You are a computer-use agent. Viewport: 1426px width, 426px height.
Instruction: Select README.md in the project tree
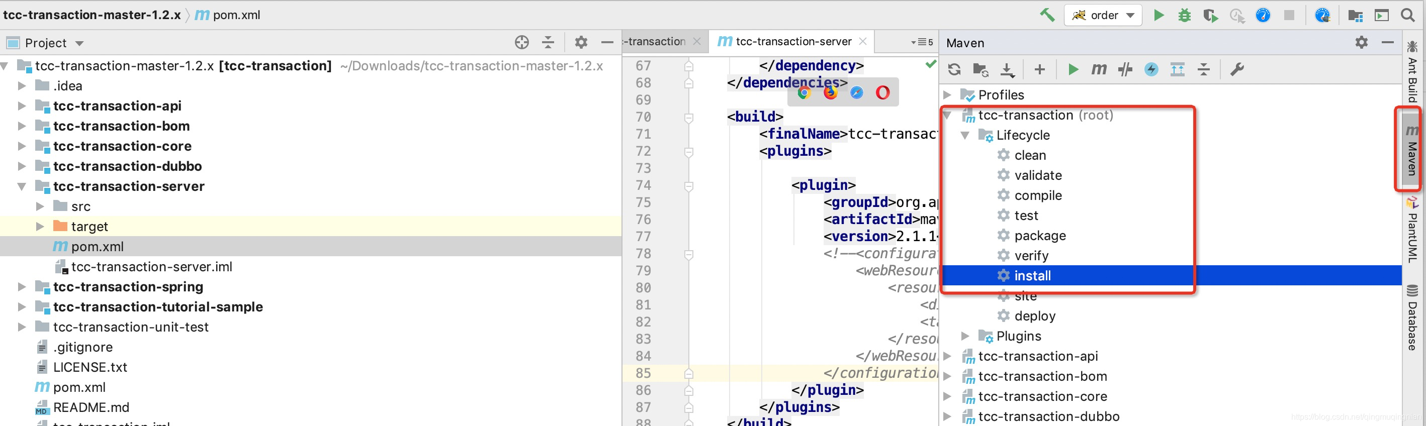[91, 407]
